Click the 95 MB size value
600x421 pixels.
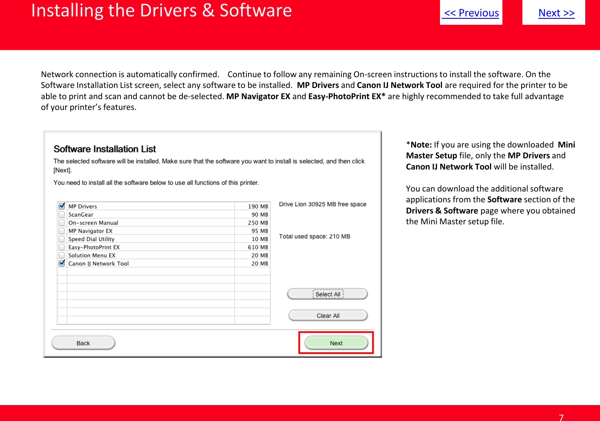[260, 231]
